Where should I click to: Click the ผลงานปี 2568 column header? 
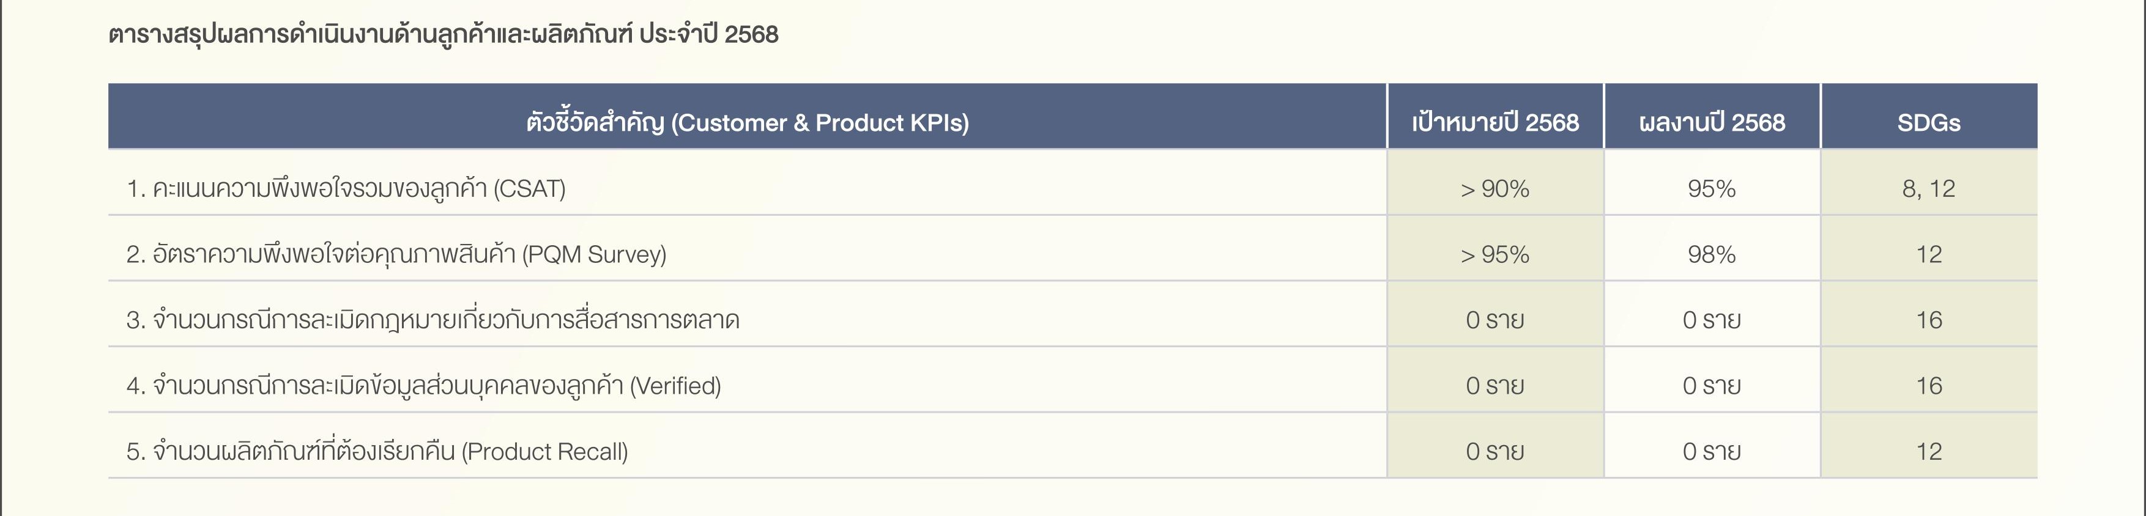pos(1712,122)
